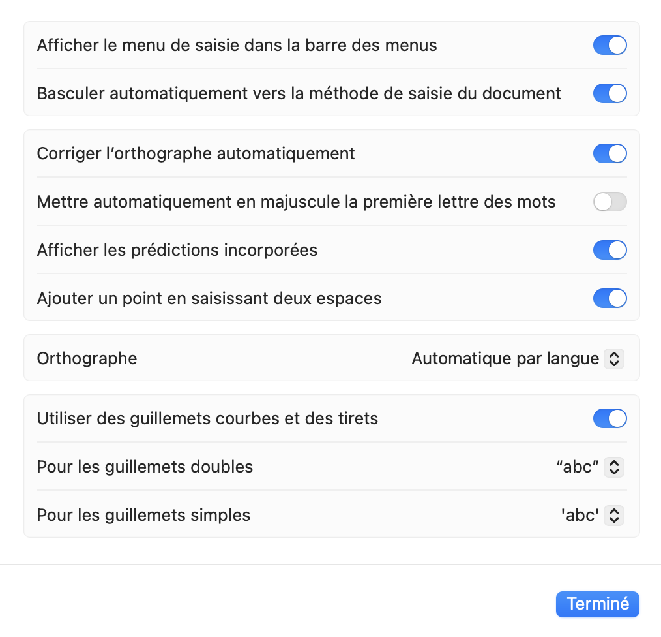Click the "Ajouter un point" label text

tap(209, 298)
